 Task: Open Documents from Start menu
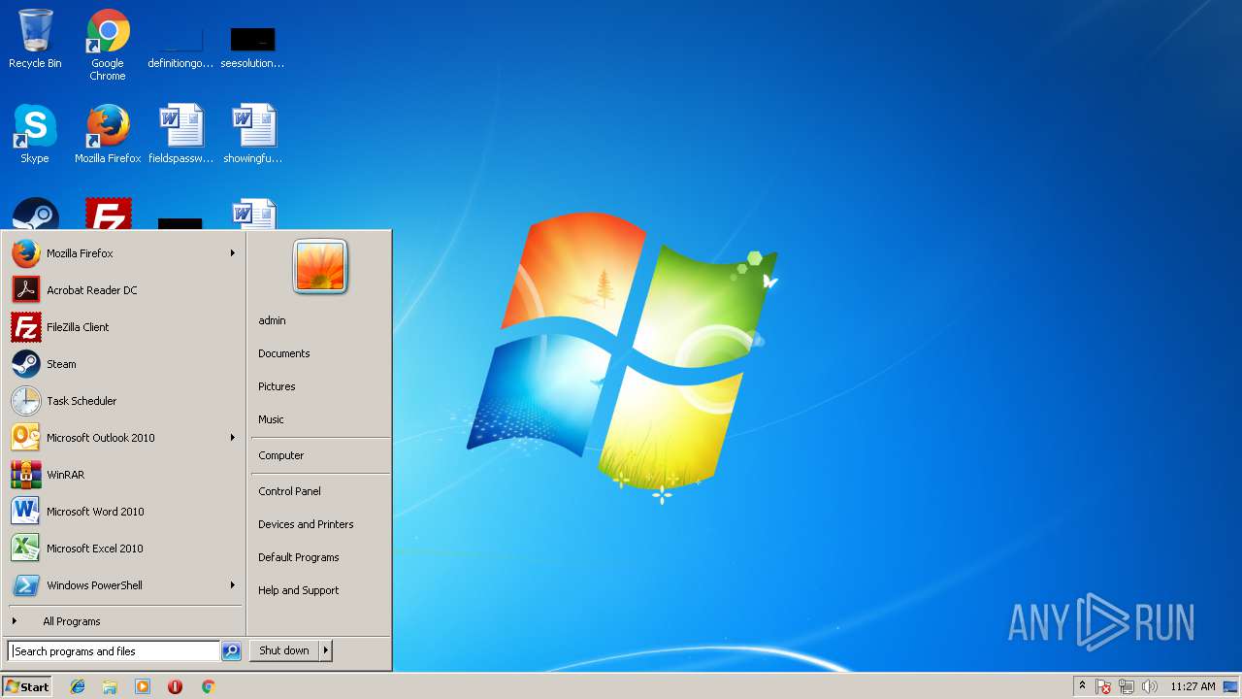(x=320, y=353)
